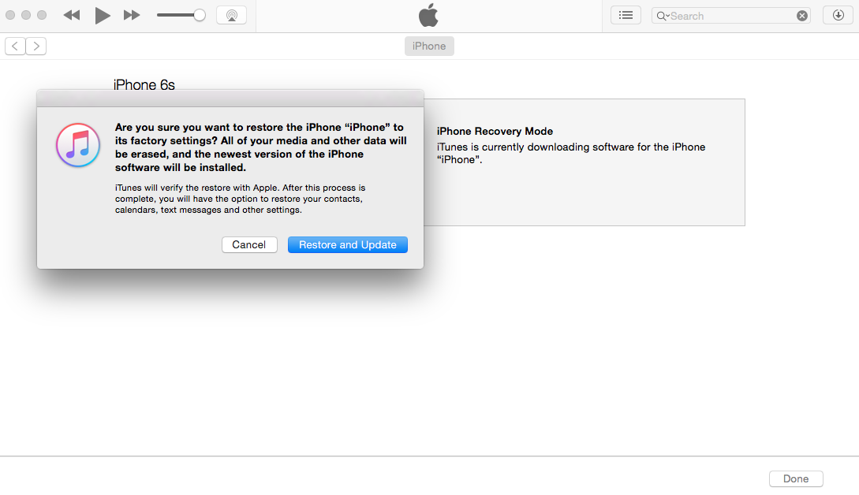Open the Downloads arrow icon
The width and height of the screenshot is (859, 495).
(x=838, y=15)
